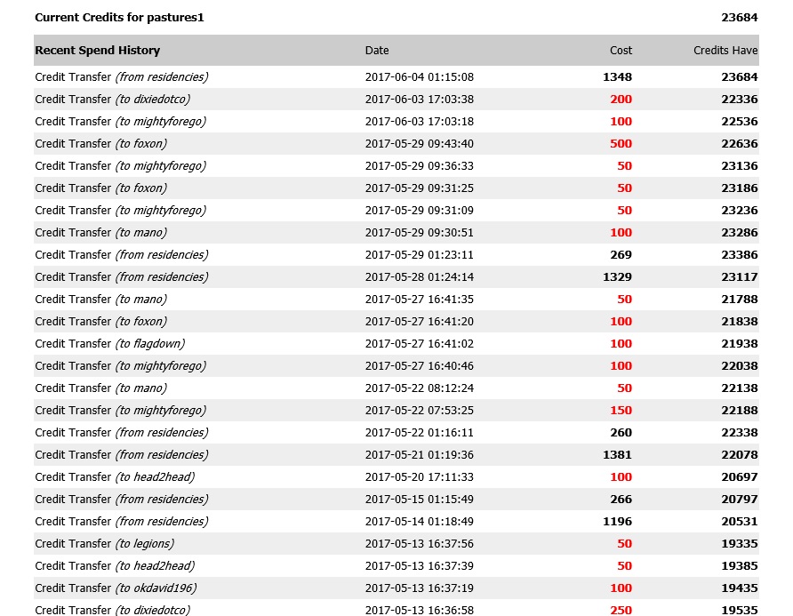
Task: Click the "Date" column header
Action: [377, 51]
